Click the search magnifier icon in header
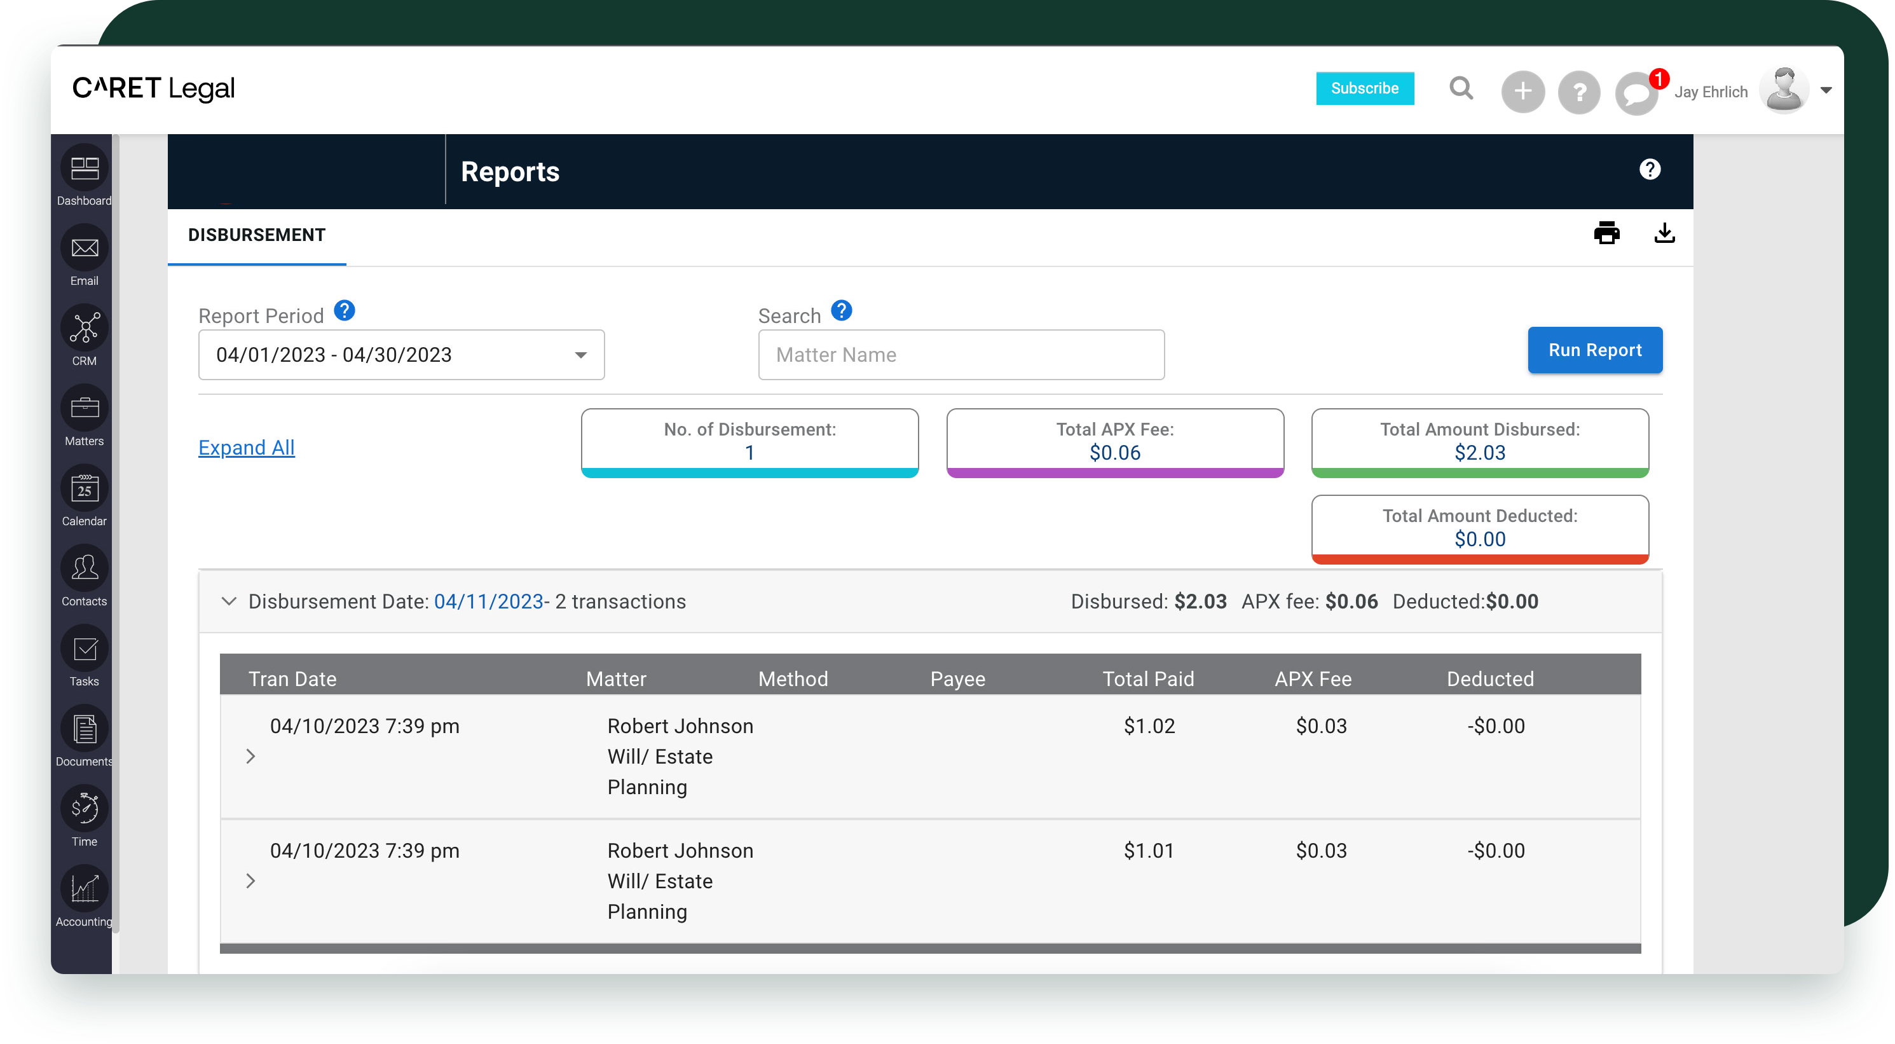This screenshot has height=1044, width=1895. 1461,88
